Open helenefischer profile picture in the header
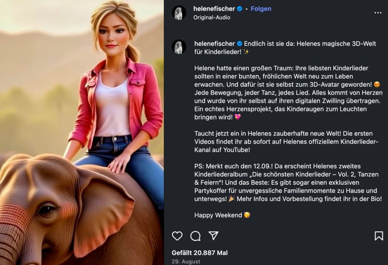This screenshot has width=388, height=265. [179, 13]
